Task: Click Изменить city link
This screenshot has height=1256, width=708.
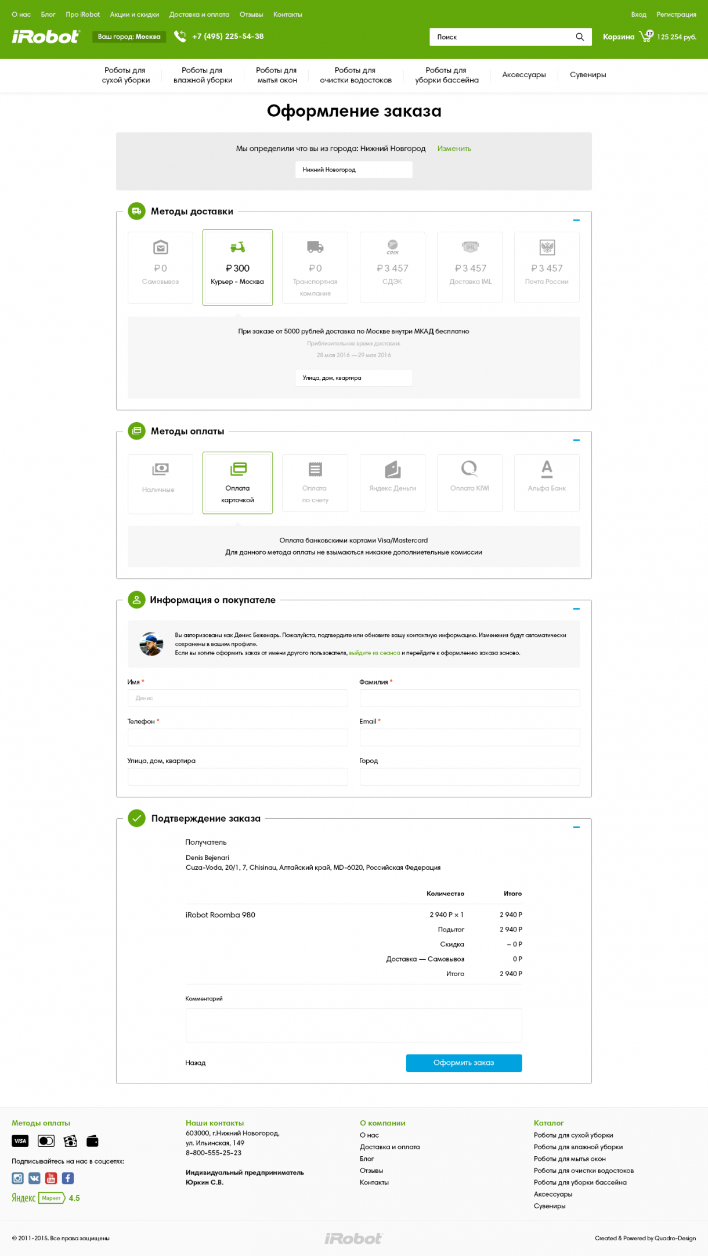Action: tap(454, 149)
